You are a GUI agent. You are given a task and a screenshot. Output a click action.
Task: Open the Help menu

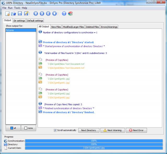pyautogui.click(x=25, y=8)
